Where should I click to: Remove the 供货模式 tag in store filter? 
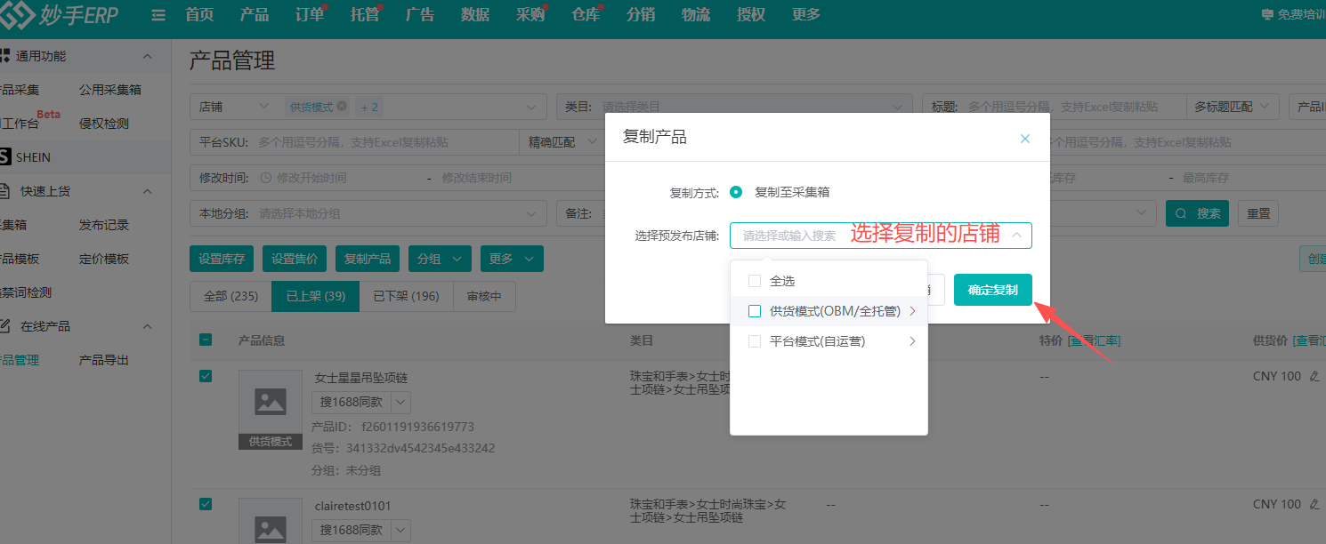tap(343, 107)
